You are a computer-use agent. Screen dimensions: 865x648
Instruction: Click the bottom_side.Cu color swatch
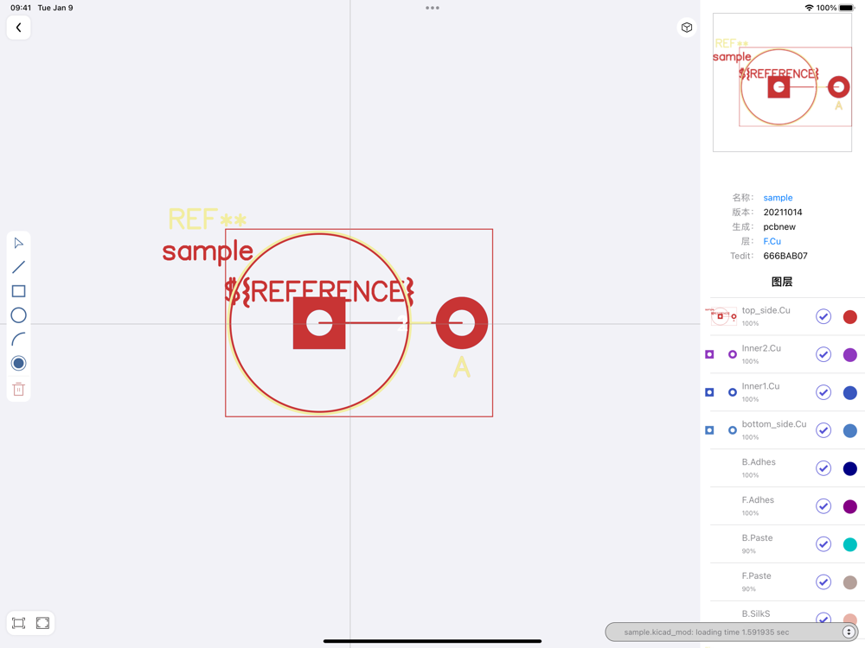coord(850,431)
